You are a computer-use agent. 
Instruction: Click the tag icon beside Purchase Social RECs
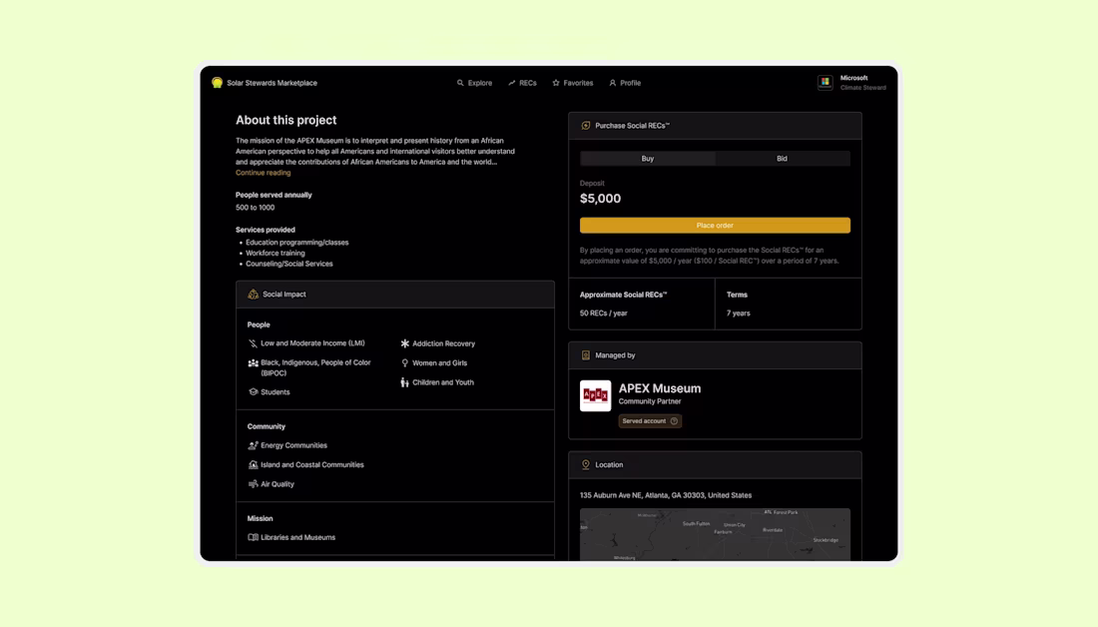[585, 125]
